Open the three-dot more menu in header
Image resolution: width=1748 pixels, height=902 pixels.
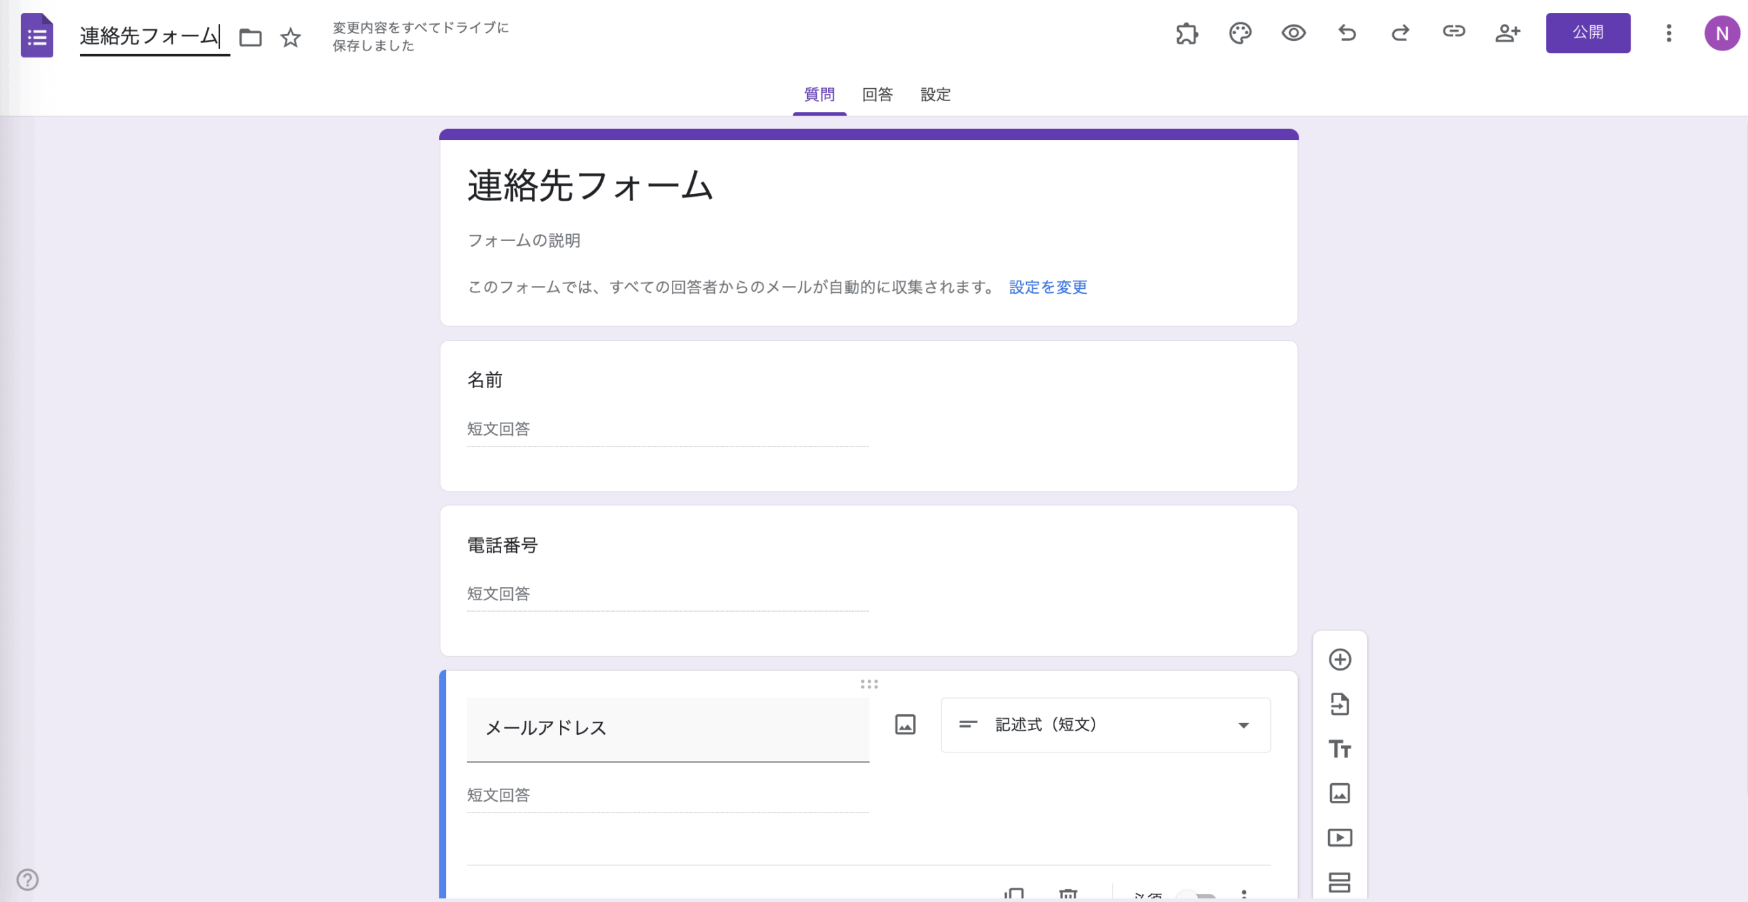tap(1668, 33)
